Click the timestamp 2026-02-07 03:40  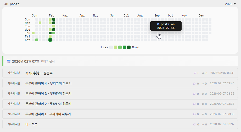pyautogui.click(x=222, y=84)
